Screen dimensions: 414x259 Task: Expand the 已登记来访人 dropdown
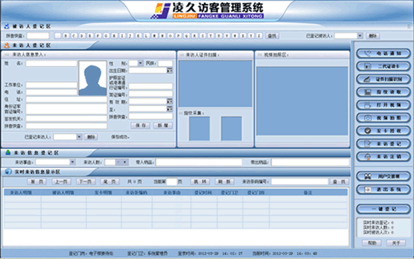point(79,137)
